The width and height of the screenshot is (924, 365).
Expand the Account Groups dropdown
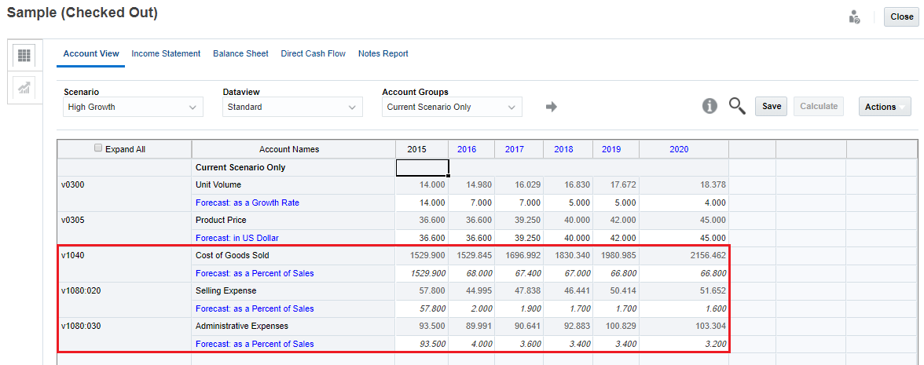coord(452,107)
